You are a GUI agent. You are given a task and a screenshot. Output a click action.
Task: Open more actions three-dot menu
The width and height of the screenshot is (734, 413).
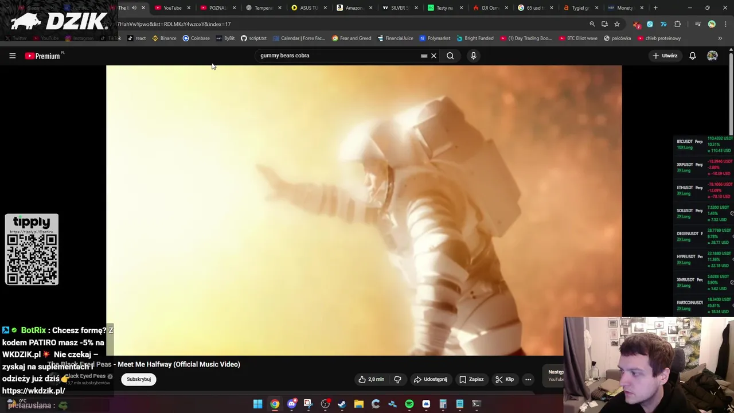coord(528,379)
